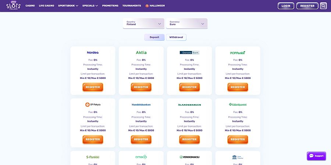Click Register under Danske Bank
Screen dimensions: 331x165
pos(189,87)
